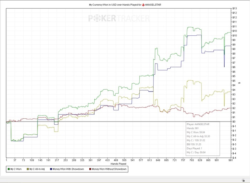Click the x-axis tick label 361
Image resolution: width=250 pixels, height=183 pixels.
91,160
